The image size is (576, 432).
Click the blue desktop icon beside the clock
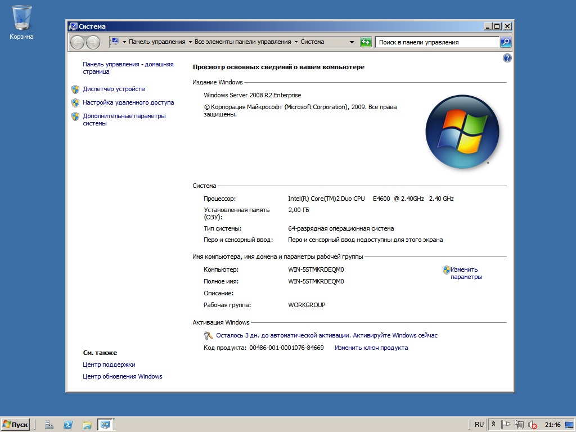570,425
